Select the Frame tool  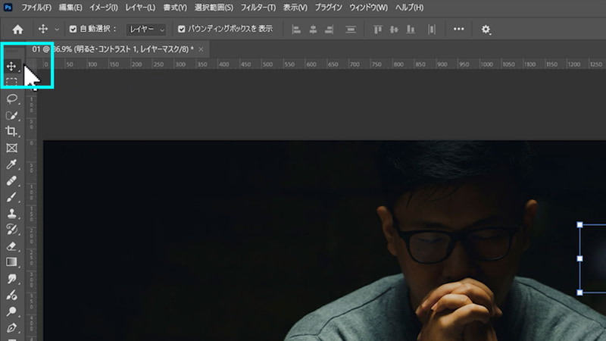click(x=11, y=148)
